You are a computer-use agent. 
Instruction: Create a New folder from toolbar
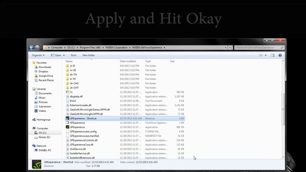[88, 55]
